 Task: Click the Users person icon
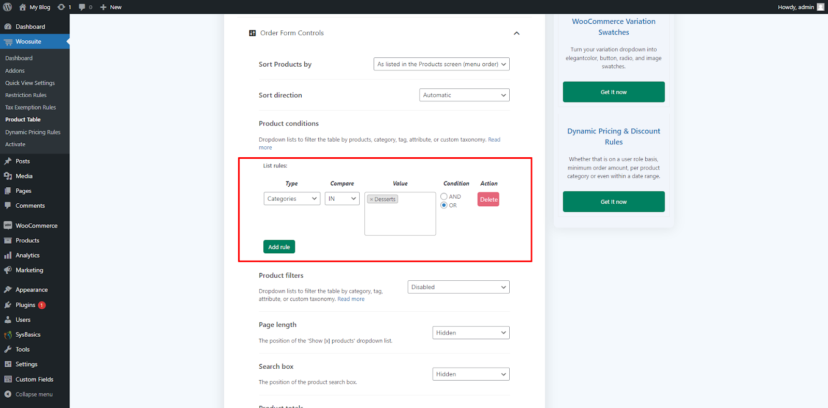click(x=8, y=320)
